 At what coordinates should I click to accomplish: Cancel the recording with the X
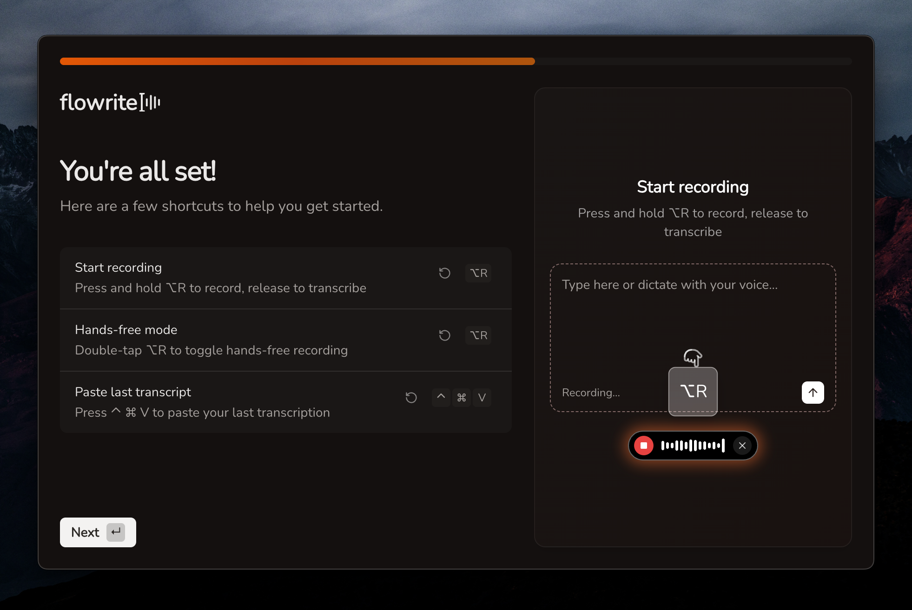[x=742, y=446]
